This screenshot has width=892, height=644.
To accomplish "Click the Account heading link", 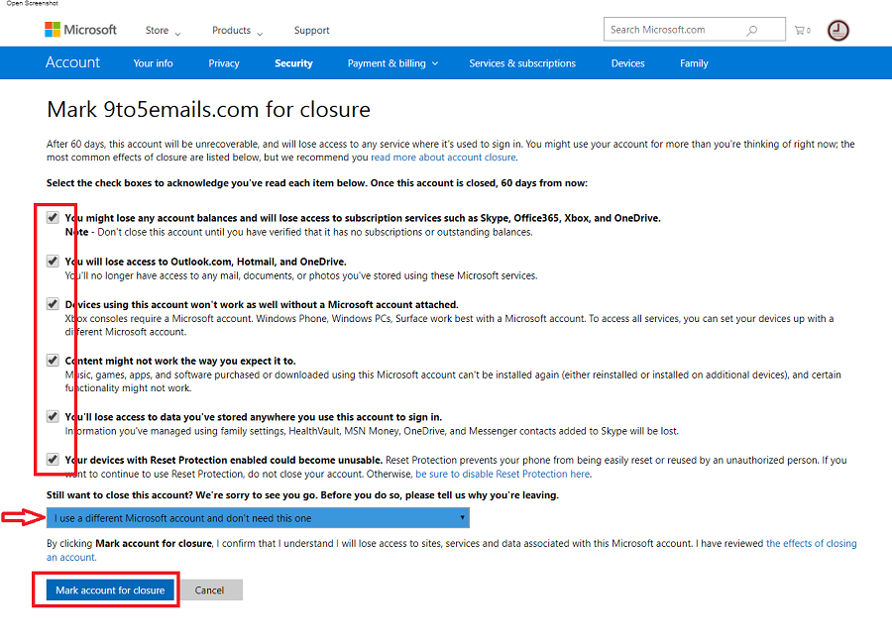I will 72,62.
